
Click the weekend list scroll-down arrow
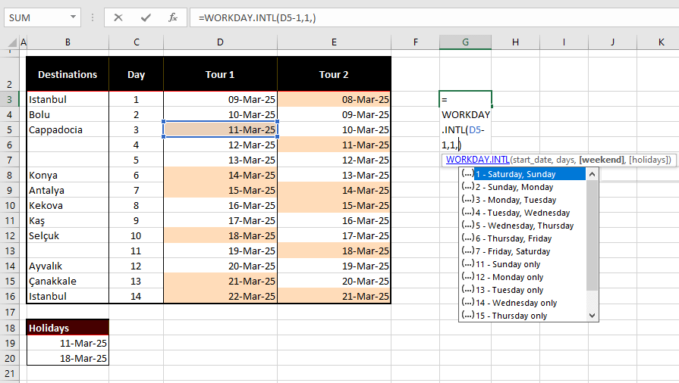point(593,316)
